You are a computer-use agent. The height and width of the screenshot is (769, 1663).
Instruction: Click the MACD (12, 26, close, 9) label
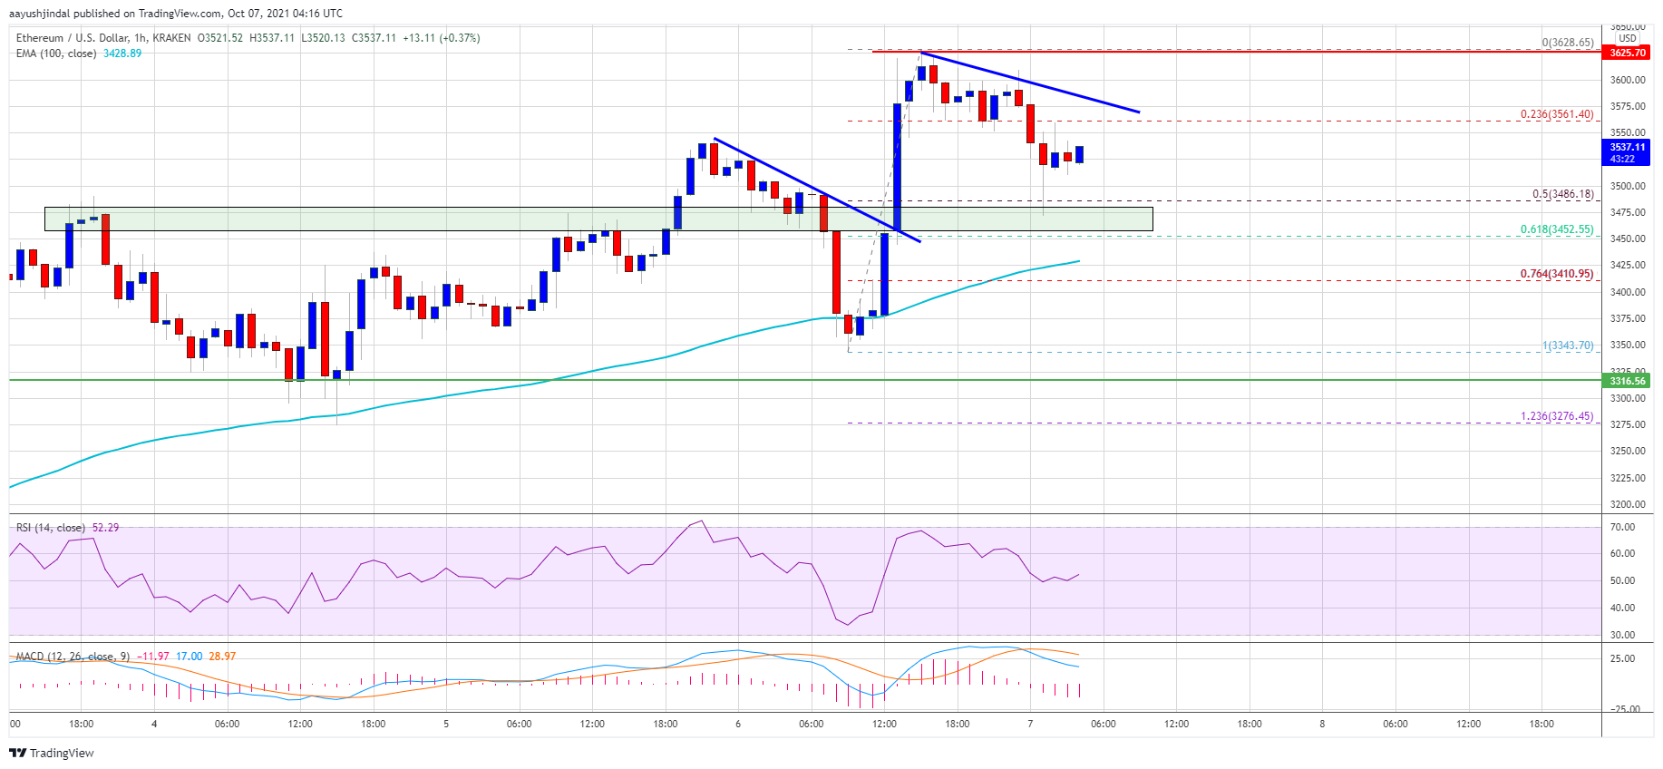(73, 657)
